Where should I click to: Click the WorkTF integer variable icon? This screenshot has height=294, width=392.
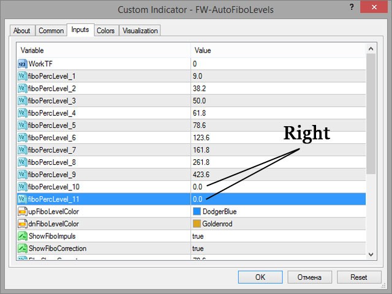[x=22, y=64]
